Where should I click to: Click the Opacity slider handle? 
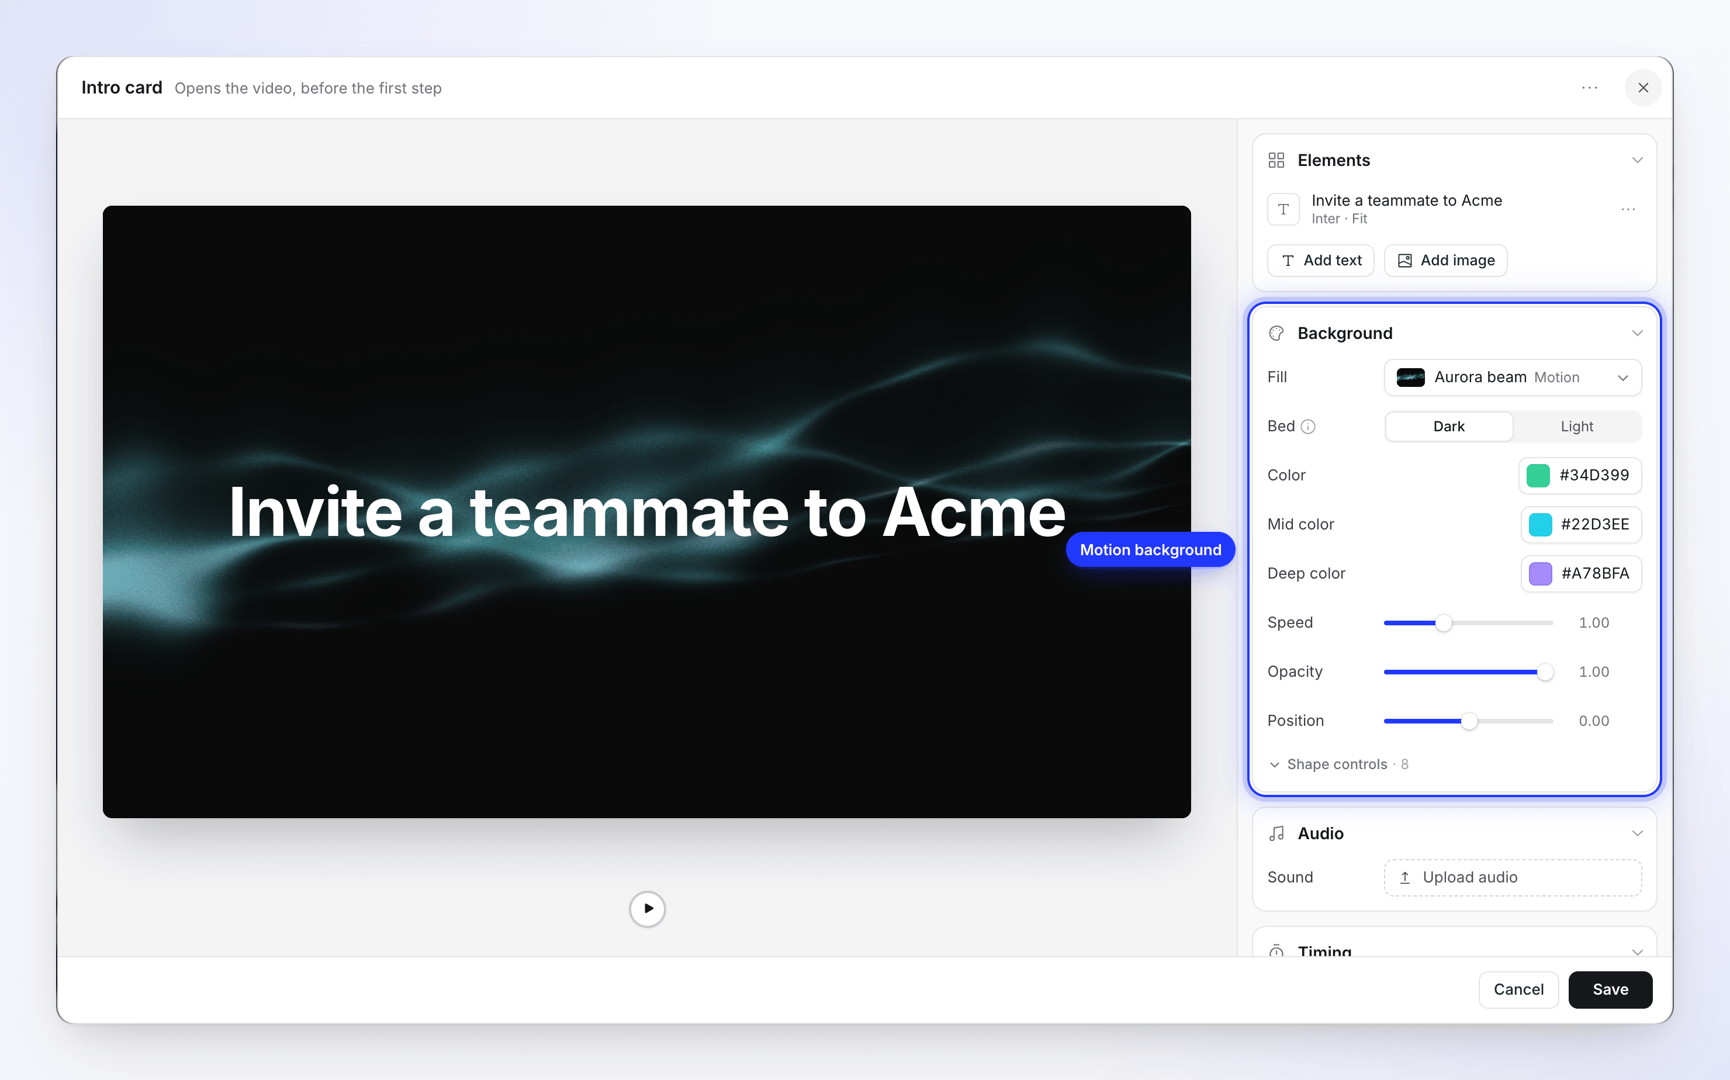[x=1545, y=672]
